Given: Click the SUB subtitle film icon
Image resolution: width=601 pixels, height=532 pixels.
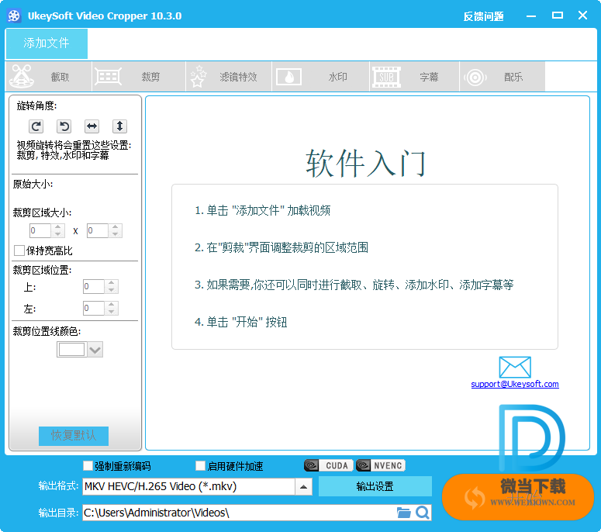Looking at the screenshot, I should [386, 77].
